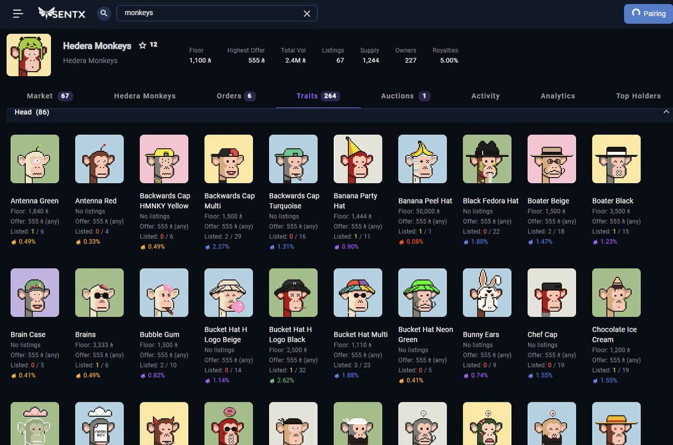Open the Black Fedora Hat thumbnail
The width and height of the screenshot is (673, 445).
pyautogui.click(x=487, y=159)
